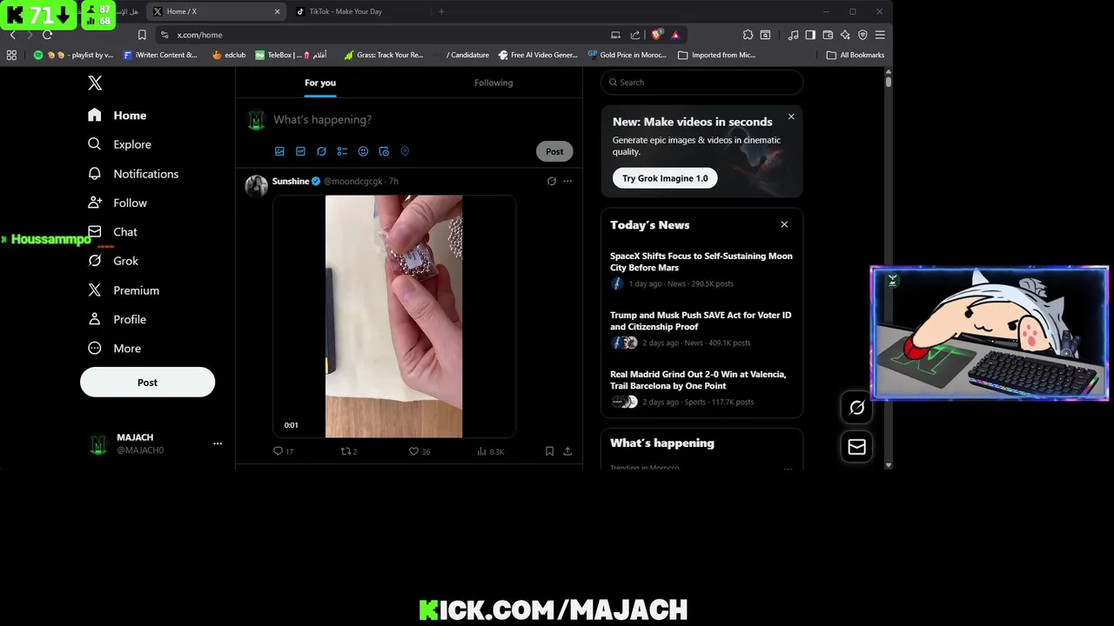Play the video in Sunshine's post
The height and width of the screenshot is (626, 1114).
(x=393, y=316)
